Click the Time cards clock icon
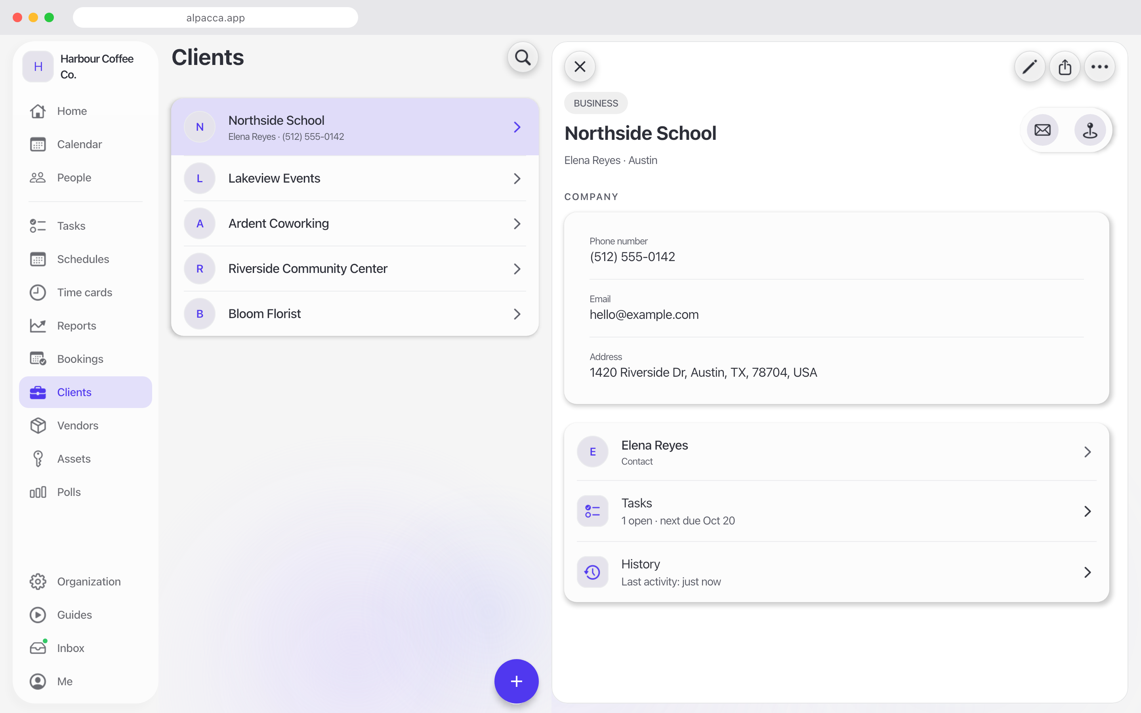This screenshot has height=713, width=1141. click(38, 292)
